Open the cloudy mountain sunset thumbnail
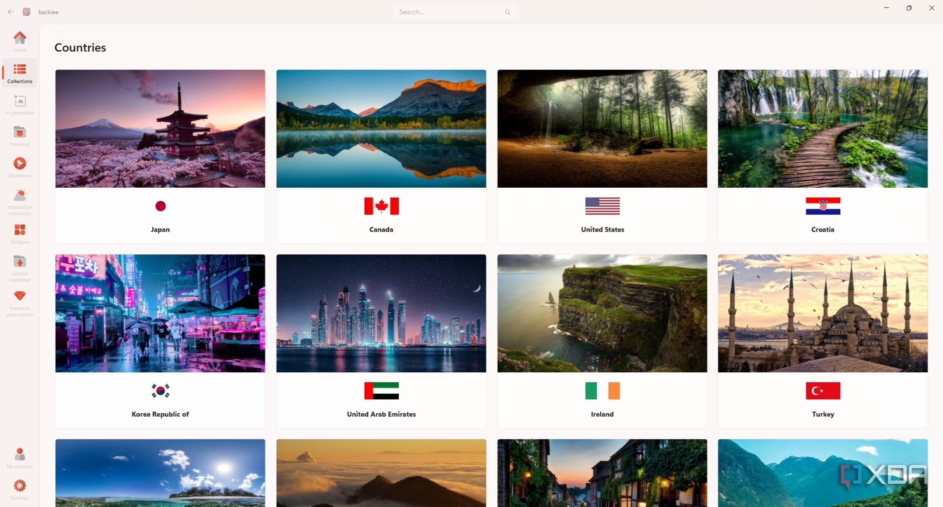 381,473
